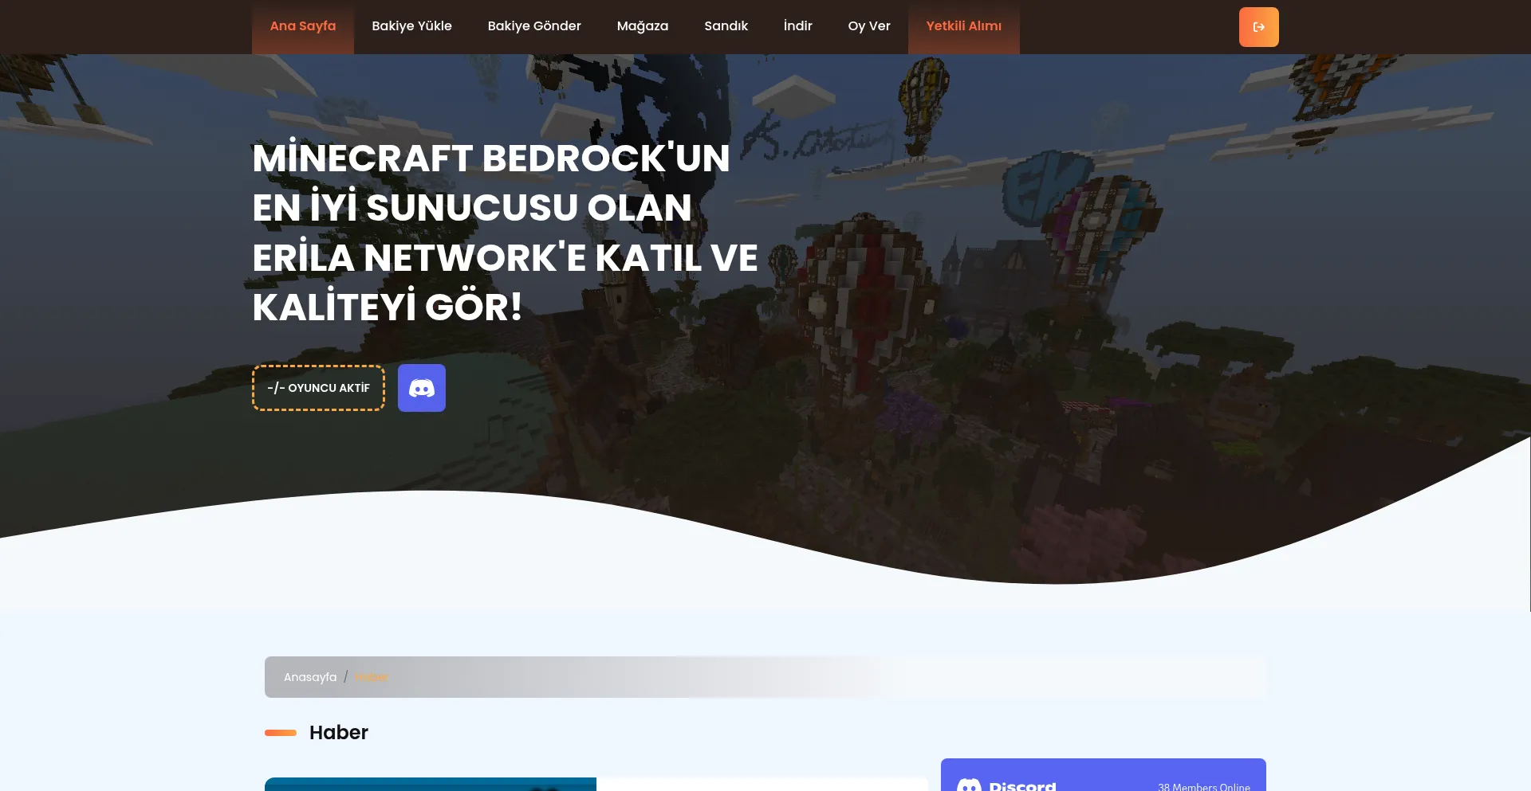The image size is (1531, 791).
Task: Click the orange login arrow icon button
Action: point(1258,27)
